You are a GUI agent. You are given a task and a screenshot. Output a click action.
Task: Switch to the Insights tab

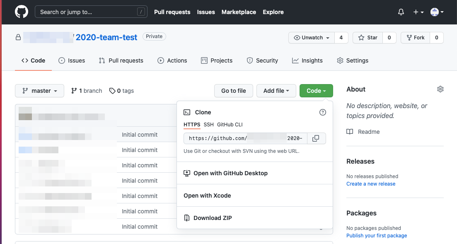(307, 60)
